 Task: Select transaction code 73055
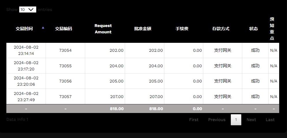pos(65,66)
